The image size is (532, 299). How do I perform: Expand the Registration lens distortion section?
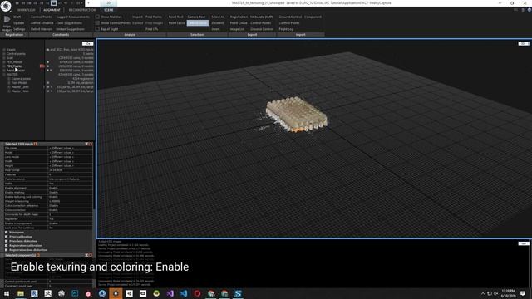[7, 250]
